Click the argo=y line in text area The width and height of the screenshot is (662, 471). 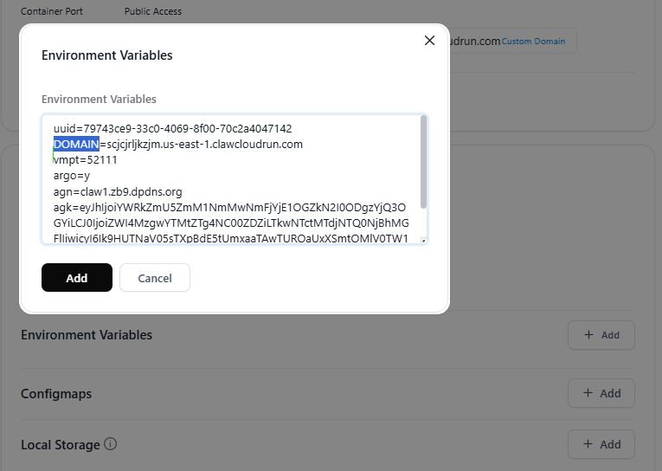click(x=72, y=175)
